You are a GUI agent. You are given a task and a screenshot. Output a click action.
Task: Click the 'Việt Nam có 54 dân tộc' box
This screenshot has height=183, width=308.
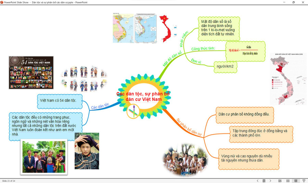click(x=58, y=100)
